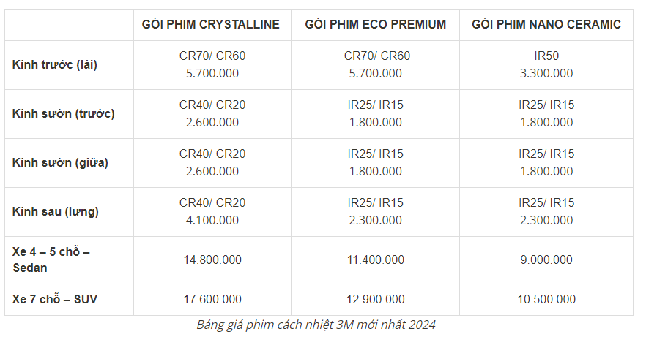Click the GÓI PHIM NANO CERAMIC header

click(x=546, y=24)
